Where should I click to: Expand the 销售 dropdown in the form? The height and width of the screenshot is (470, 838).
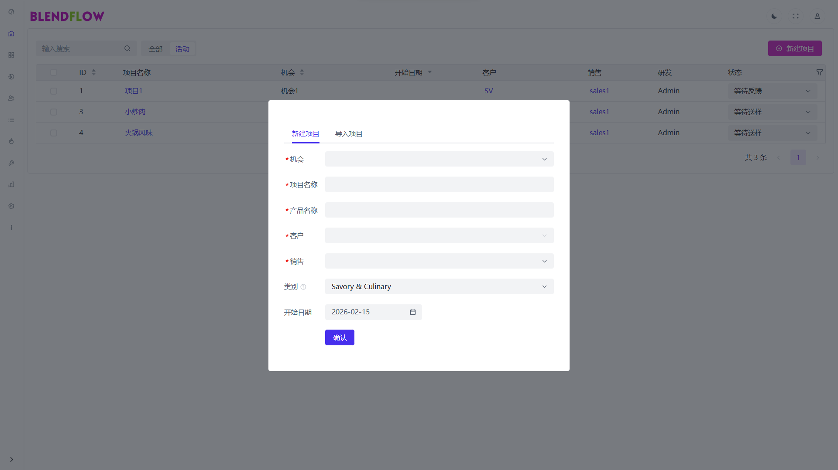tap(439, 261)
